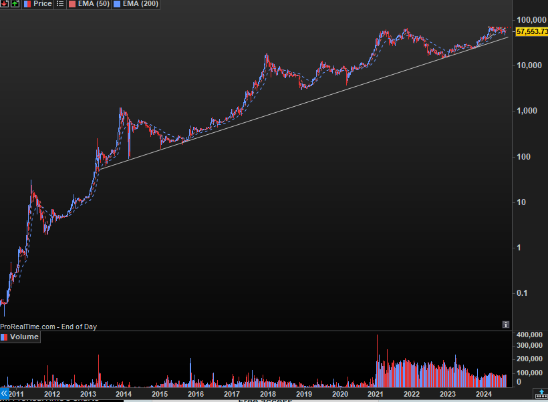Click the 2024 label on time axis
Viewport: 548px width, 402px height.
pyautogui.click(x=484, y=394)
